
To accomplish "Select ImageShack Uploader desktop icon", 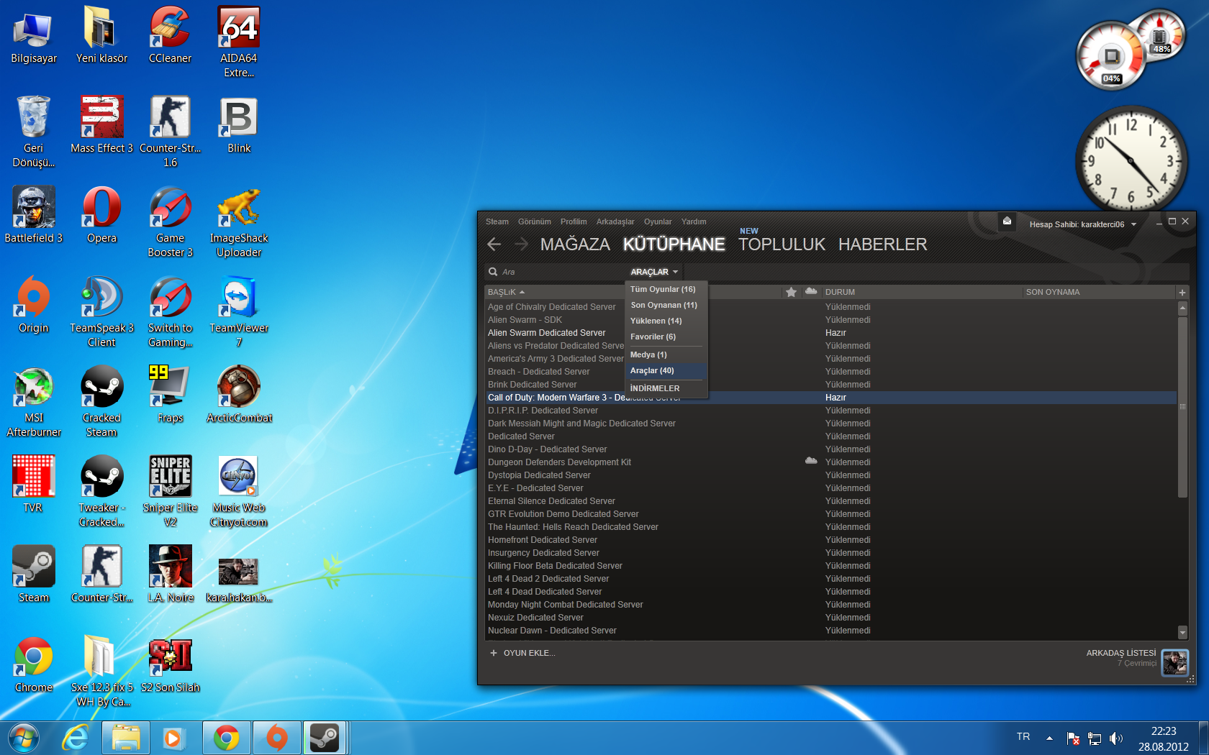I will [x=239, y=221].
